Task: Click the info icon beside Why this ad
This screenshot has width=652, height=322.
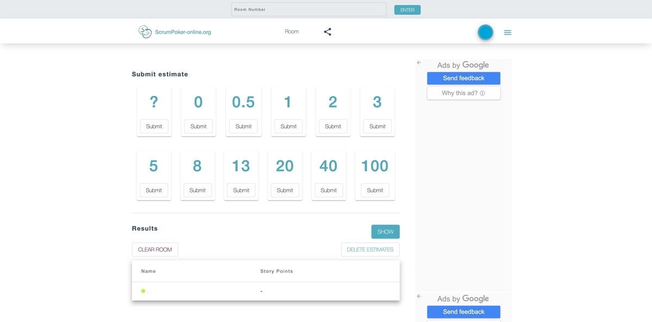Action: (x=482, y=93)
